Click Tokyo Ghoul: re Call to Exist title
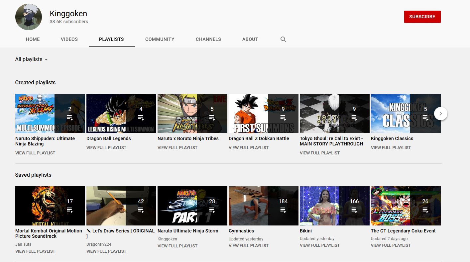Viewport: 470px width, 262px height. [331, 141]
